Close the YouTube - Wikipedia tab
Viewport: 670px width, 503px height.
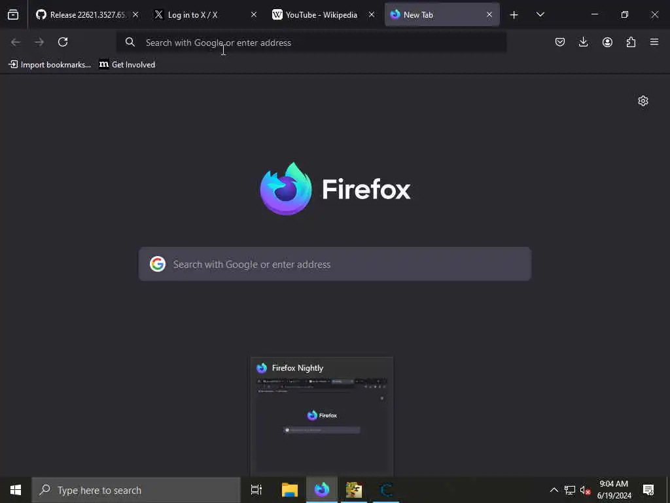372,14
